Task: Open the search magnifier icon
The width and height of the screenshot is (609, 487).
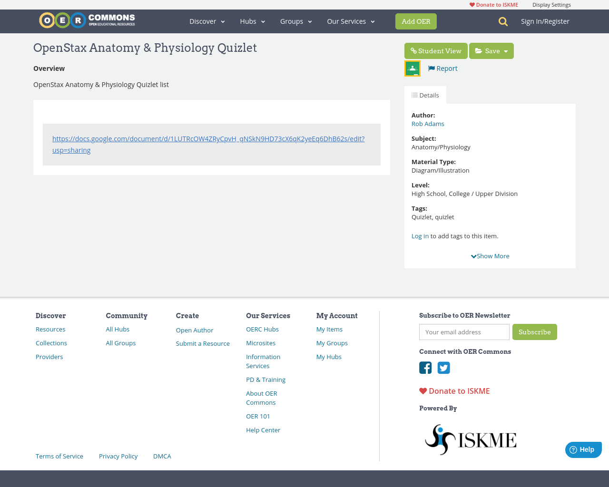Action: click(503, 21)
